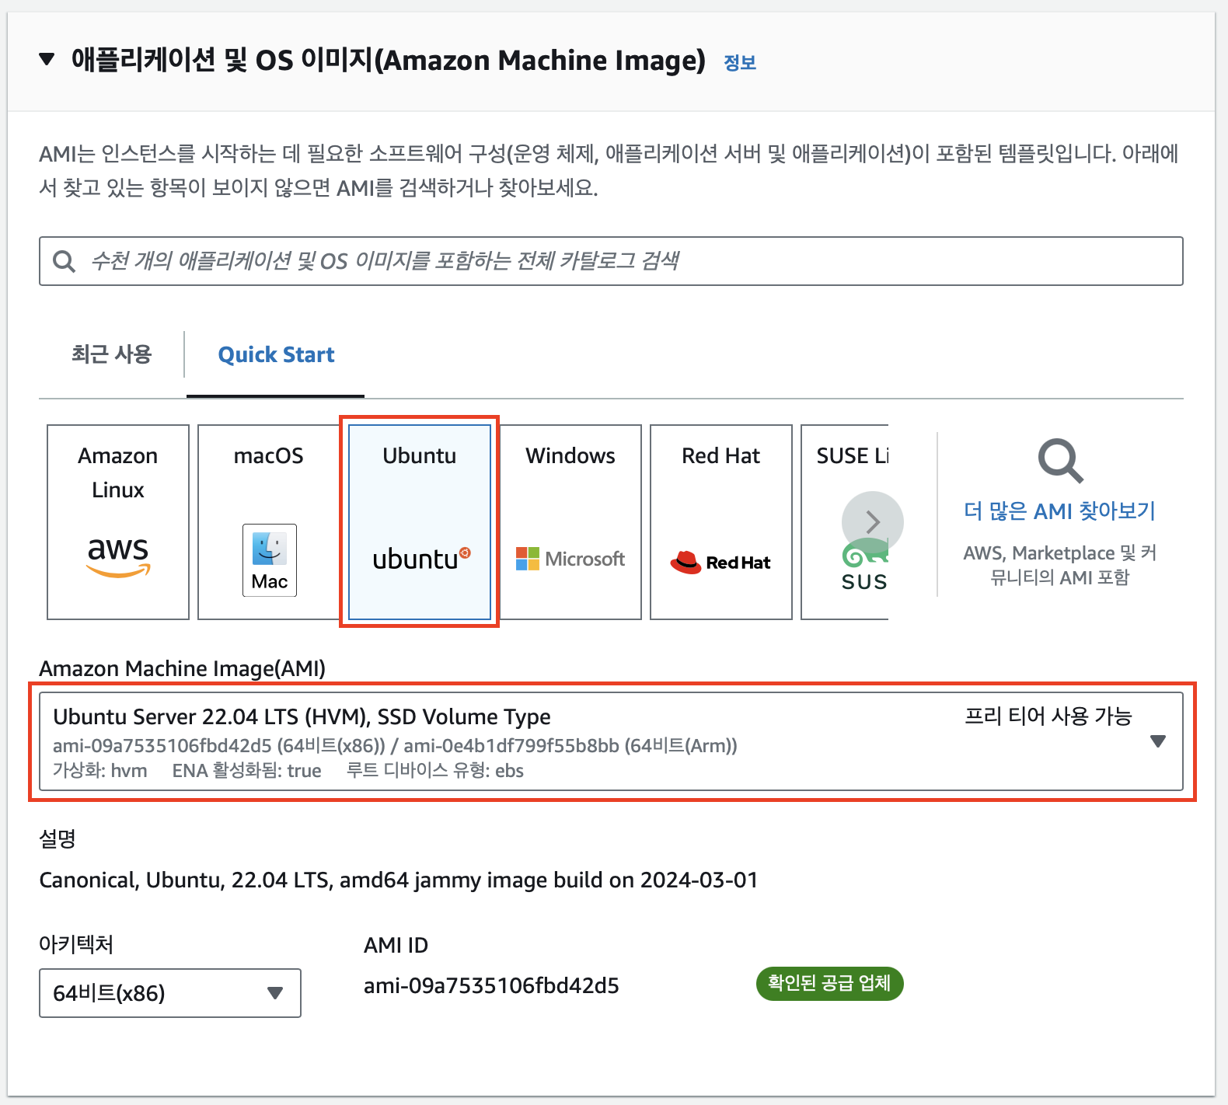Click the ENA 활성화됨: true text
1228x1105 pixels.
(246, 771)
